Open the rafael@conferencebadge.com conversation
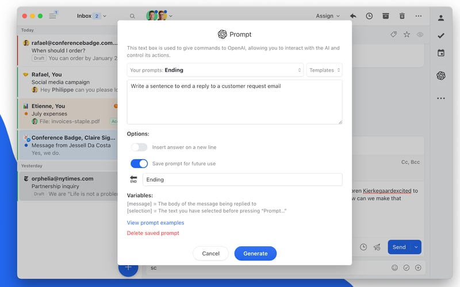460x287 pixels. coord(68,51)
